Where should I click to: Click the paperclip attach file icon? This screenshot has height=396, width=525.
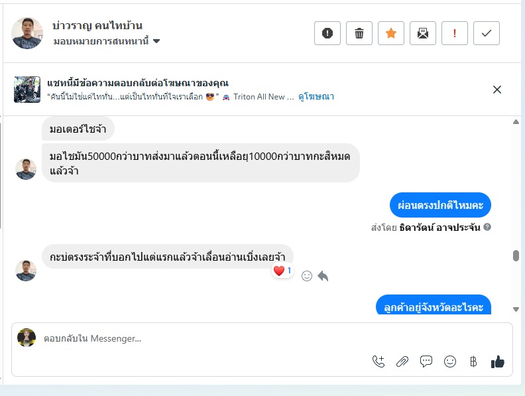[x=402, y=362]
